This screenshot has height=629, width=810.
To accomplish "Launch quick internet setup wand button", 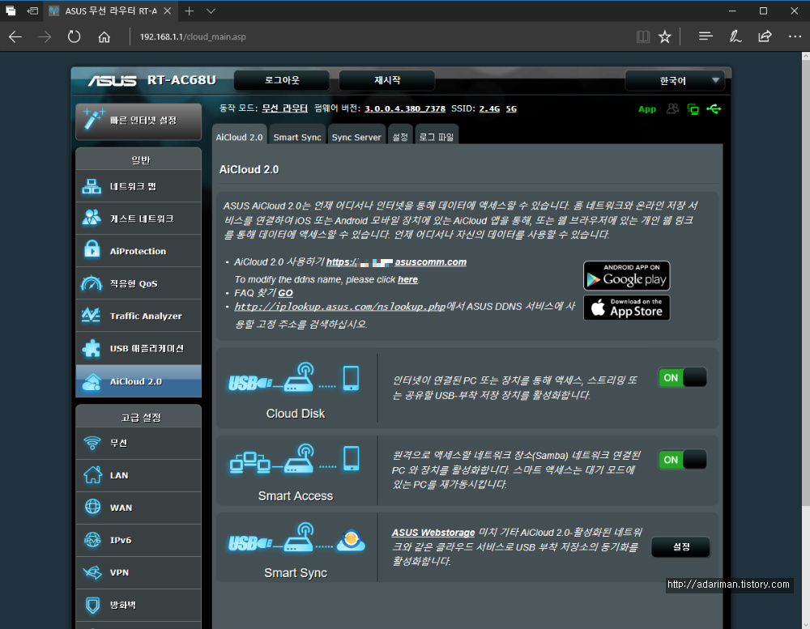I will click(139, 121).
